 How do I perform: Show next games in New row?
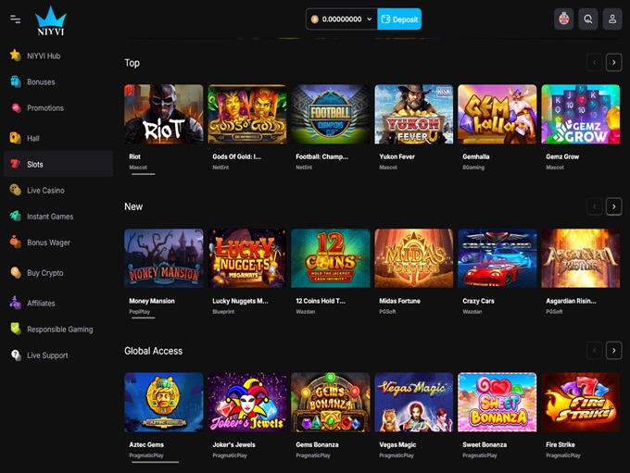(x=613, y=206)
